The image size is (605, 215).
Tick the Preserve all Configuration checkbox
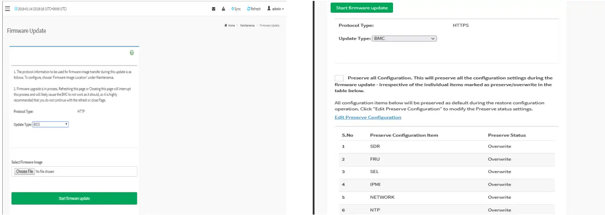pos(339,78)
